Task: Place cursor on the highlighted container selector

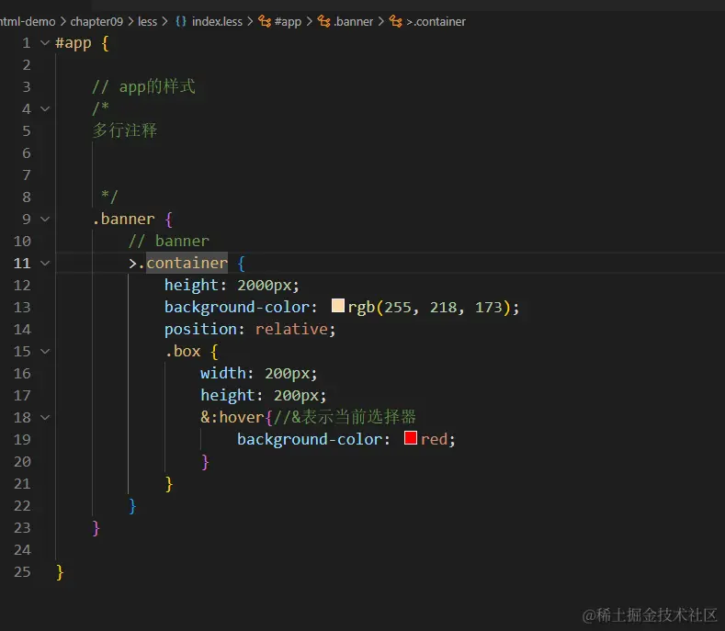Action: pyautogui.click(x=187, y=263)
